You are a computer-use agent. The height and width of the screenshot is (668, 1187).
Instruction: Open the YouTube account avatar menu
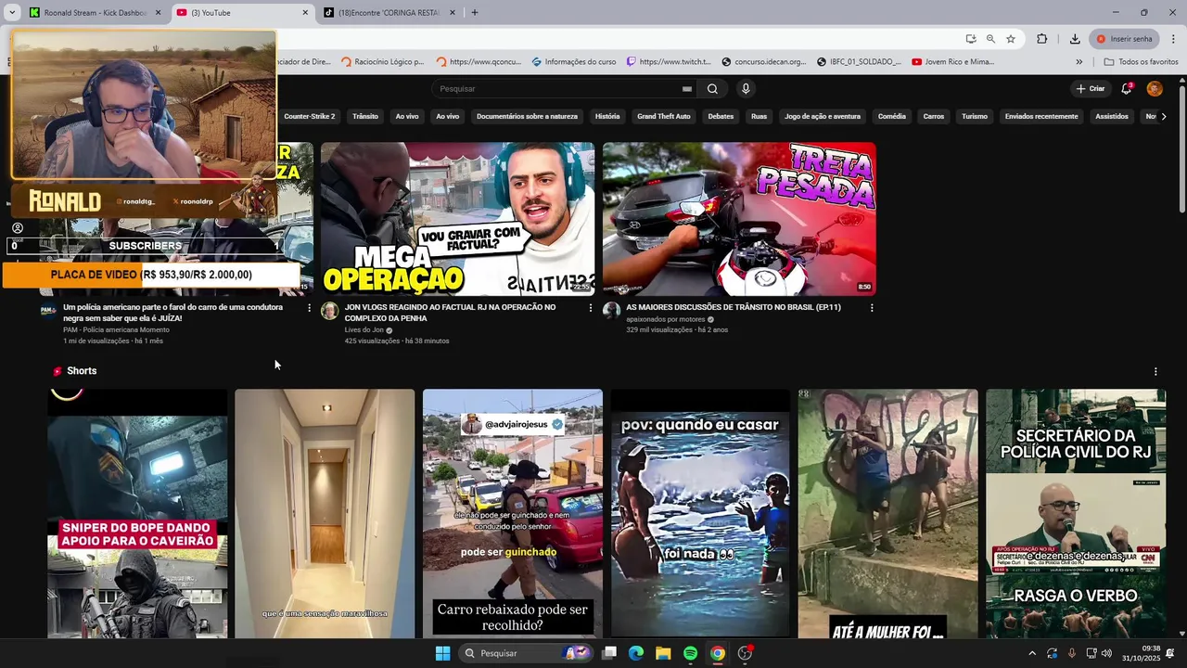(x=1155, y=89)
